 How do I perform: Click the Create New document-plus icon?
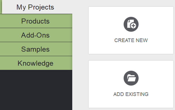[x=131, y=24]
